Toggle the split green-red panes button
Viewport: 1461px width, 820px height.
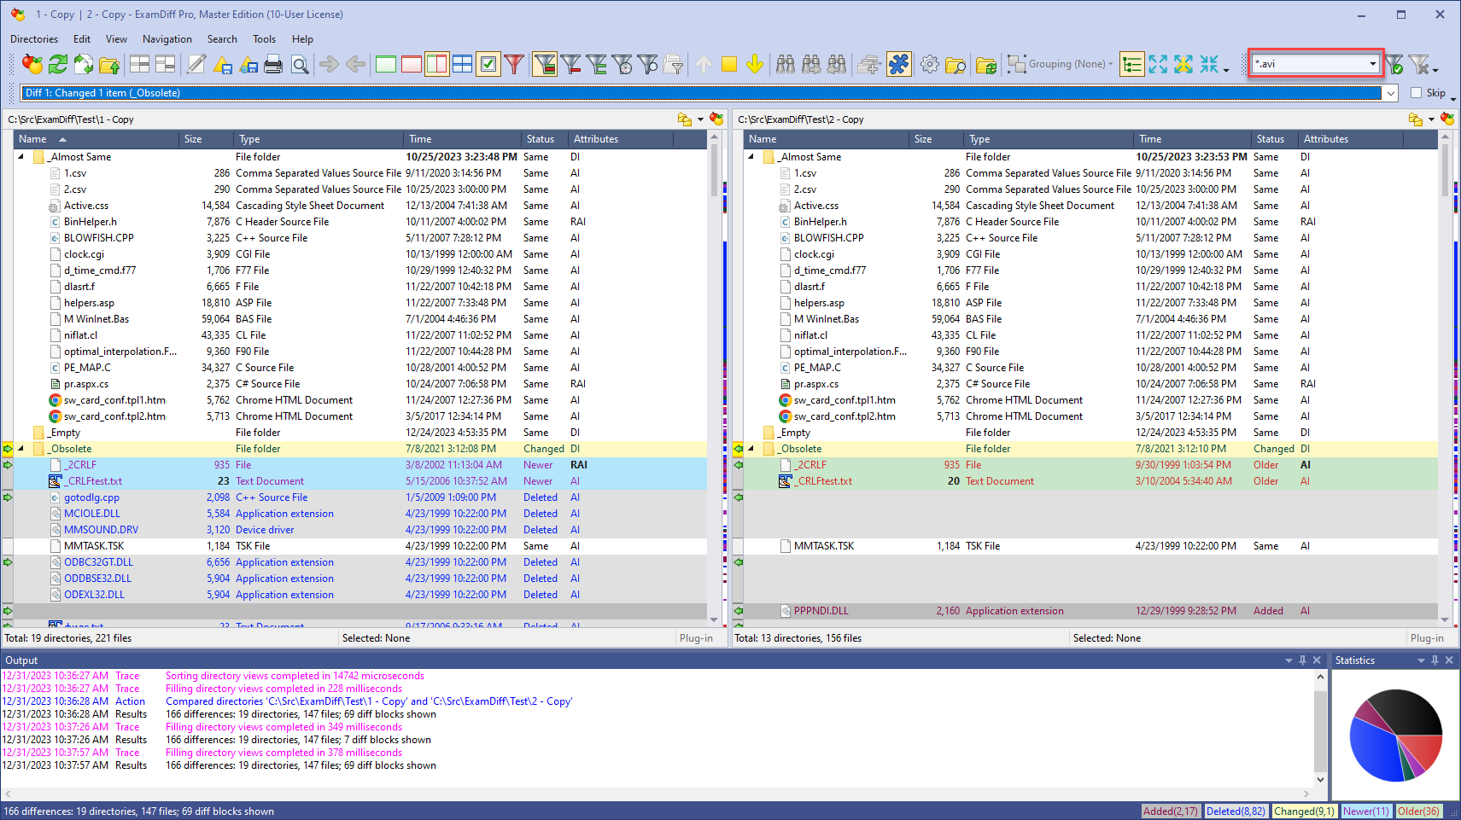437,64
